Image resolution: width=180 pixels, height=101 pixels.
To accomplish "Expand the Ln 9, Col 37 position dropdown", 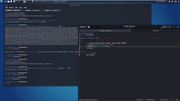I will click(x=172, y=100).
